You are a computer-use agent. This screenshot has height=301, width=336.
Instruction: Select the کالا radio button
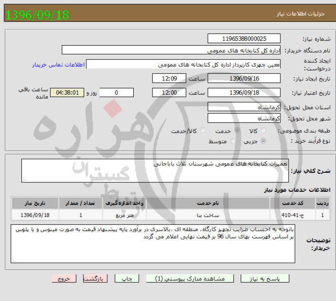[x=264, y=130]
